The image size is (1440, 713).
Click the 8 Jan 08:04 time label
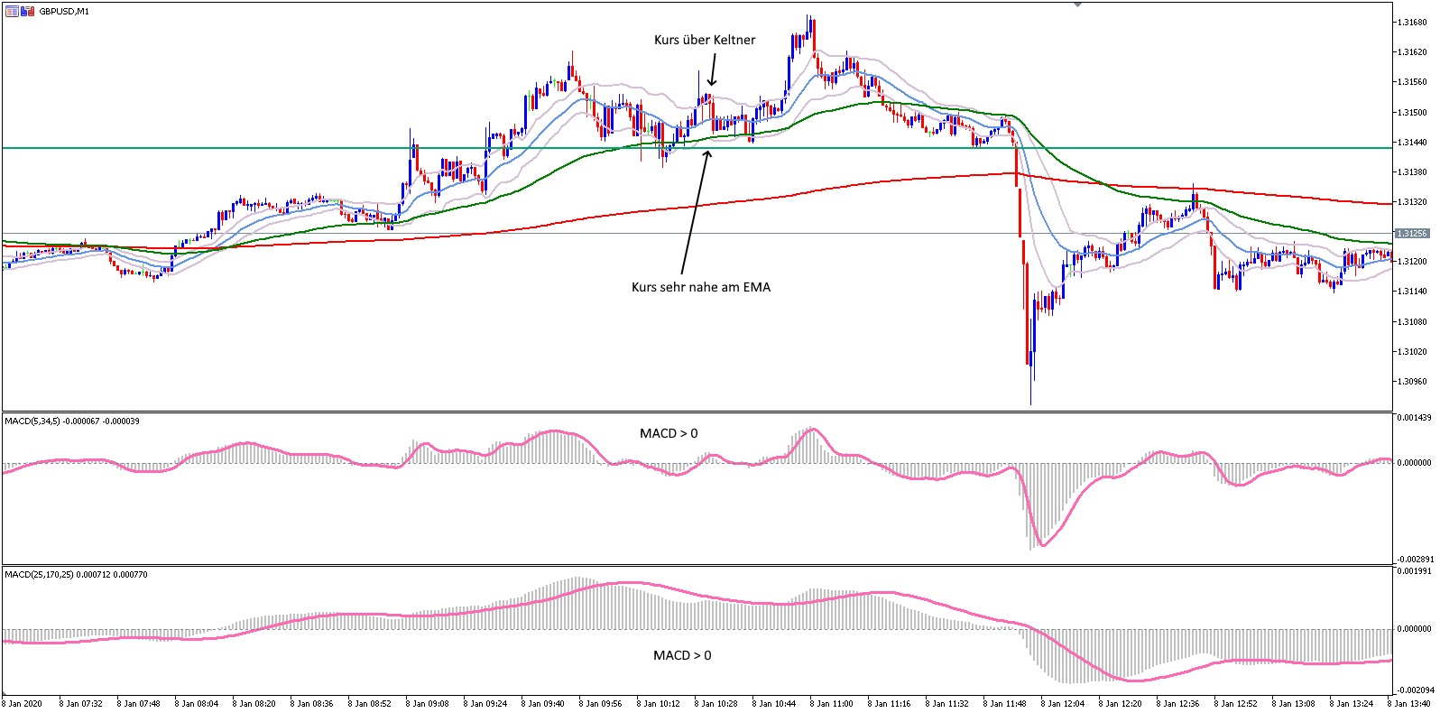click(197, 703)
